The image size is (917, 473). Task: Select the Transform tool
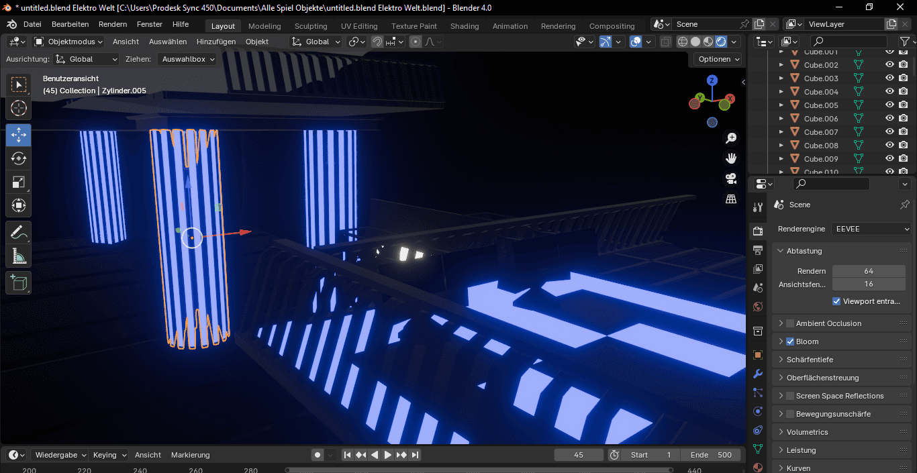click(x=19, y=205)
